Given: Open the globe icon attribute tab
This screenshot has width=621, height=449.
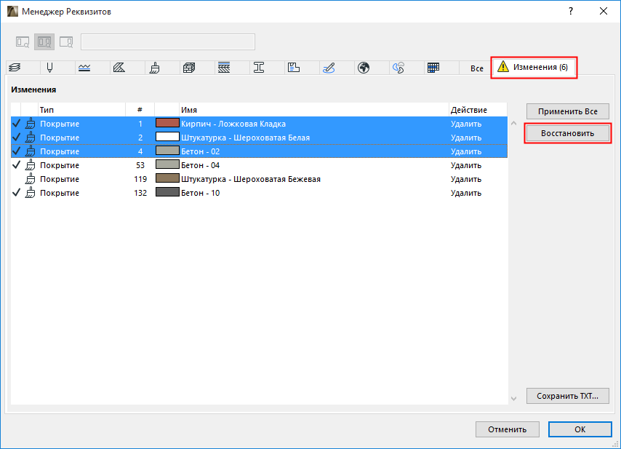Looking at the screenshot, I should [363, 68].
